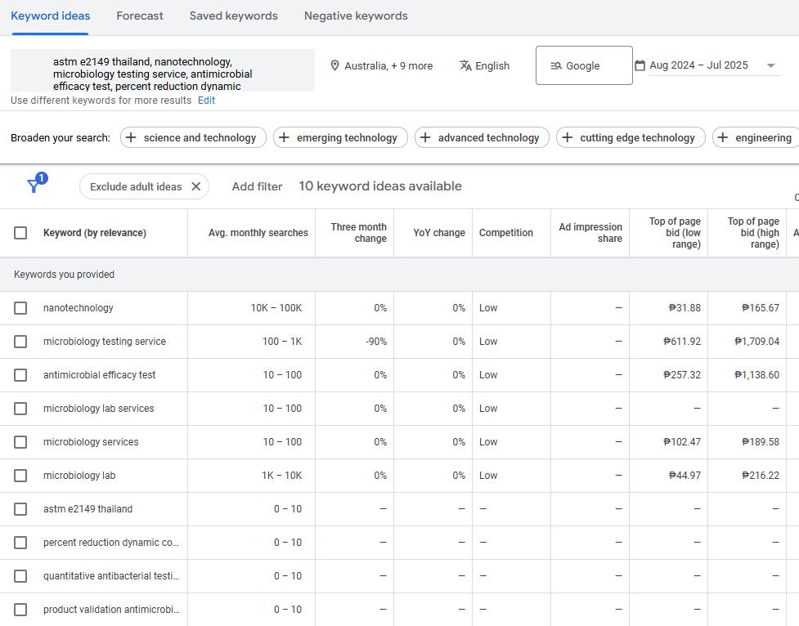Toggle the select-all keywords checkbox
The height and width of the screenshot is (626, 799).
[20, 233]
